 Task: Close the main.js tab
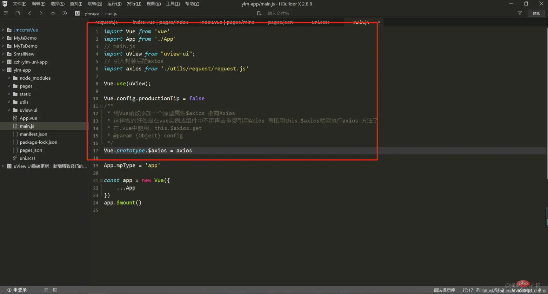click(x=379, y=22)
